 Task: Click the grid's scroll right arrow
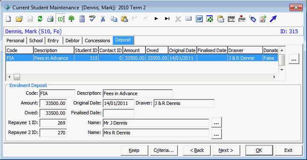pyautogui.click(x=275, y=77)
